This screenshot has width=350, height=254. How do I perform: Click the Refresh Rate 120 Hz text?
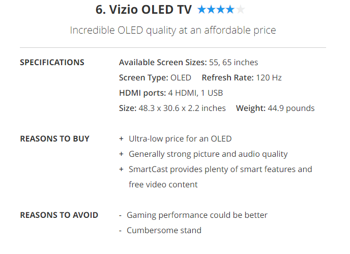pyautogui.click(x=242, y=77)
